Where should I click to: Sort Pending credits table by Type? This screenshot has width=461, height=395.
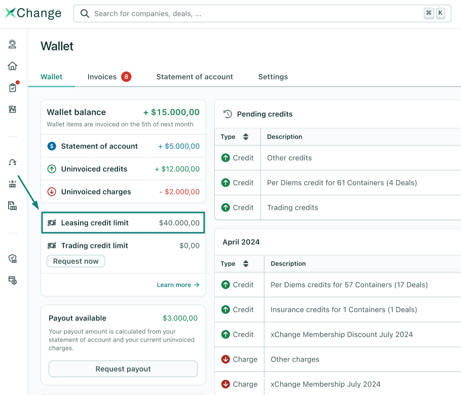click(x=246, y=137)
